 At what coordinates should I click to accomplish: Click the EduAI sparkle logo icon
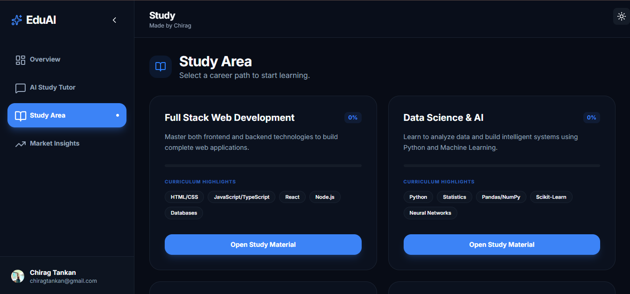(17, 20)
